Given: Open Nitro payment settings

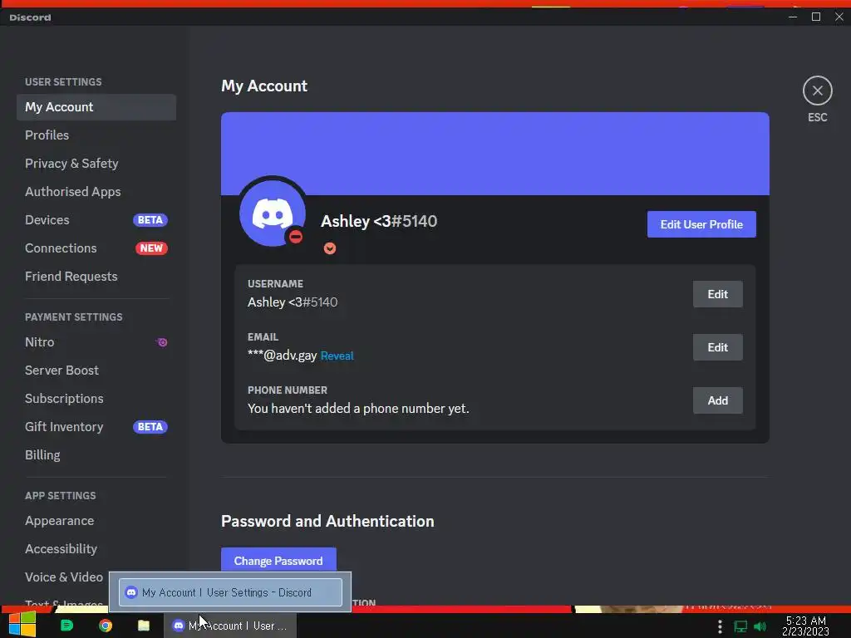Looking at the screenshot, I should pos(96,342).
